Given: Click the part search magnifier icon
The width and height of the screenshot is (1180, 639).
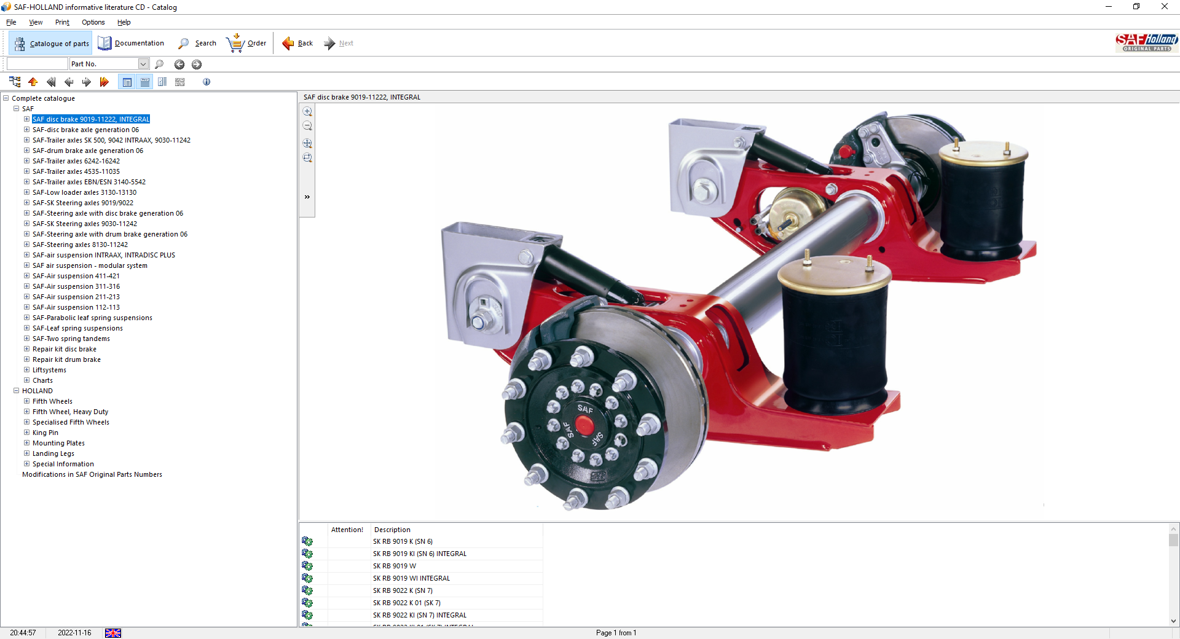Looking at the screenshot, I should (159, 64).
